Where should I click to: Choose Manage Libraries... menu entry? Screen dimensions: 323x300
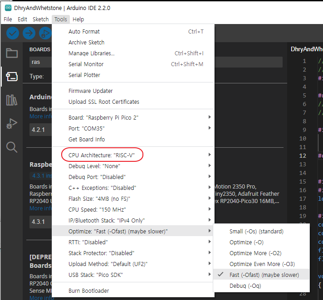point(133,53)
